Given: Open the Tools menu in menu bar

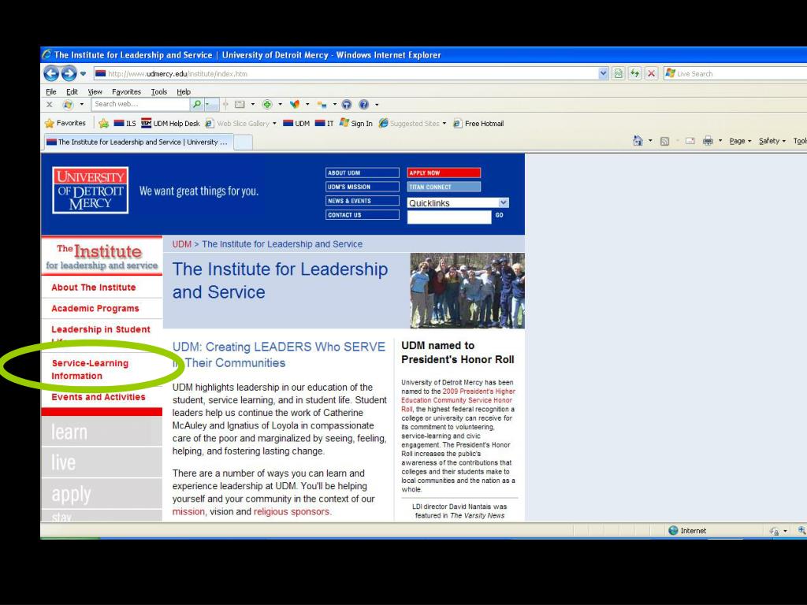Looking at the screenshot, I should click(159, 92).
